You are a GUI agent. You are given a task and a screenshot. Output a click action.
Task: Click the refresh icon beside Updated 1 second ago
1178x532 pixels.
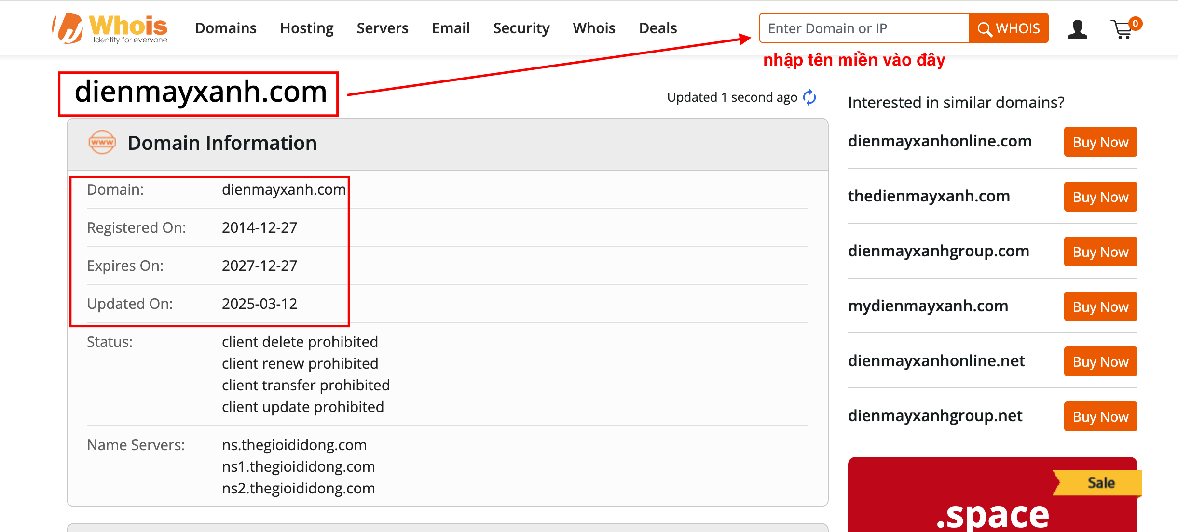tap(809, 97)
